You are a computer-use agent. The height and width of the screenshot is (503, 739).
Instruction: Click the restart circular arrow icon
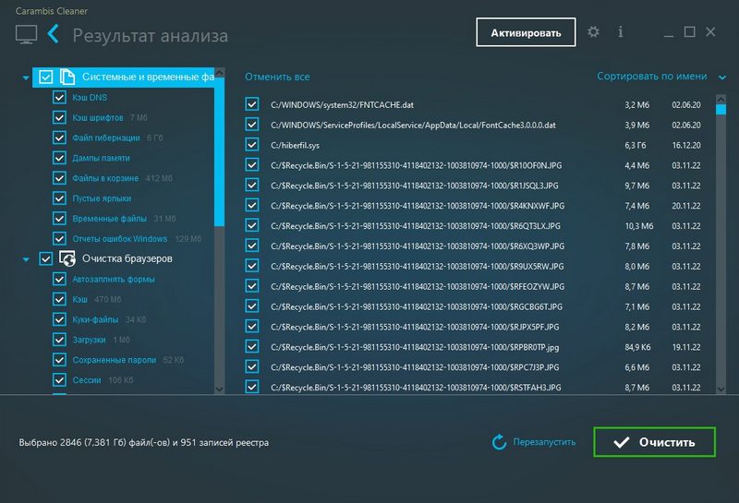499,442
